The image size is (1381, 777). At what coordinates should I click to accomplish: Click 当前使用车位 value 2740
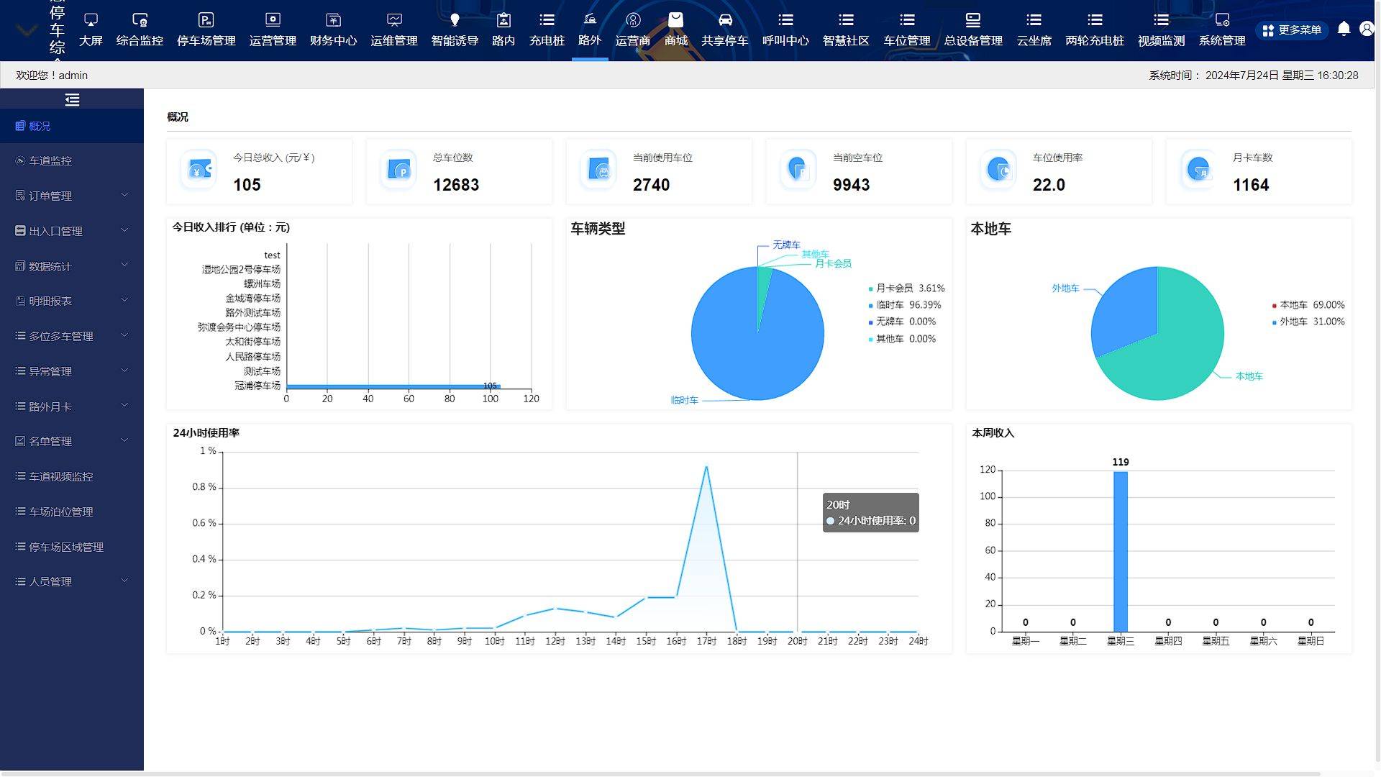[651, 185]
